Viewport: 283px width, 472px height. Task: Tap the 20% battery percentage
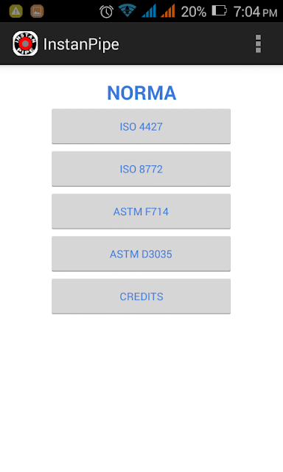(194, 12)
